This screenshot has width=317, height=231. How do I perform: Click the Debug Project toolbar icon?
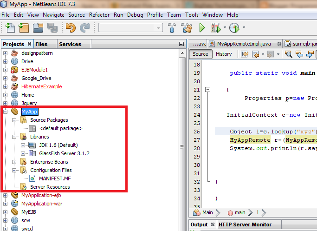coord(215,28)
